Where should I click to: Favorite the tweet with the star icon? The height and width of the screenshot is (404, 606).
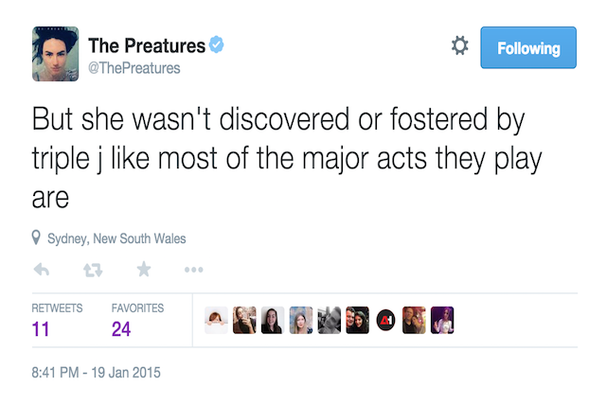pyautogui.click(x=143, y=270)
